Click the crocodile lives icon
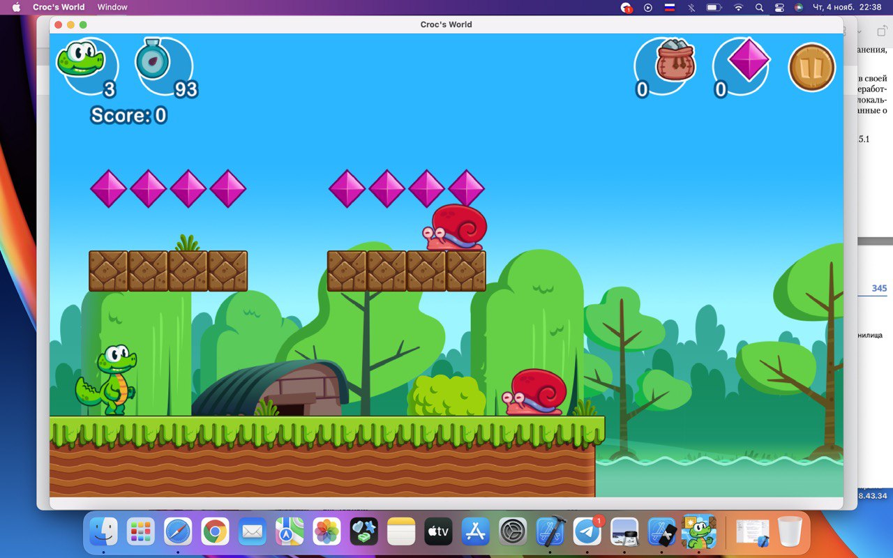 point(80,59)
